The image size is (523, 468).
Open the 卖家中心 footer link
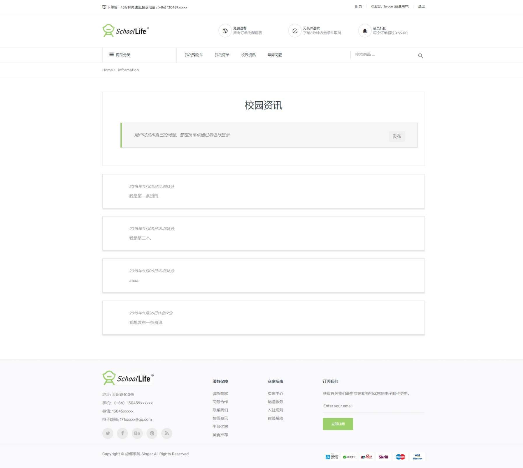(275, 393)
